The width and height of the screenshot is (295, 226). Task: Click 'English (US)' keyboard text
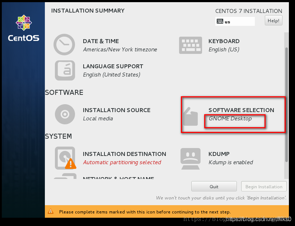[224, 50]
